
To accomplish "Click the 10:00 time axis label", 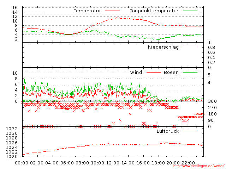I will tap(97, 163).
